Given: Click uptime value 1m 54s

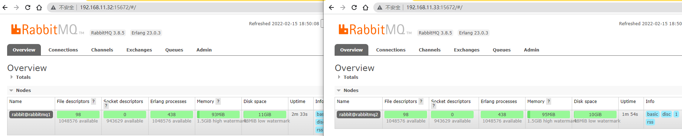Looking at the screenshot, I should [x=630, y=114].
